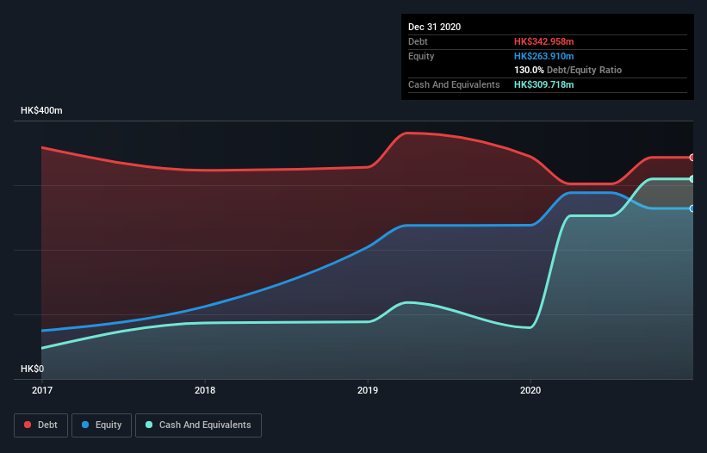The height and width of the screenshot is (453, 707).
Task: Click the blue Equity endpoint marker
Action: pyautogui.click(x=692, y=208)
